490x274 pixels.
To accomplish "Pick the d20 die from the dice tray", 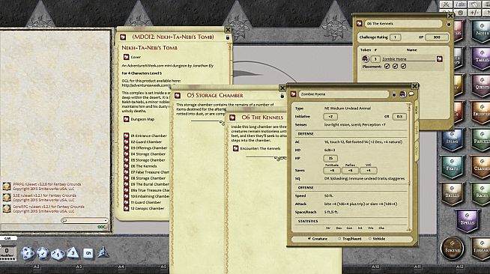I will click(x=28, y=253).
